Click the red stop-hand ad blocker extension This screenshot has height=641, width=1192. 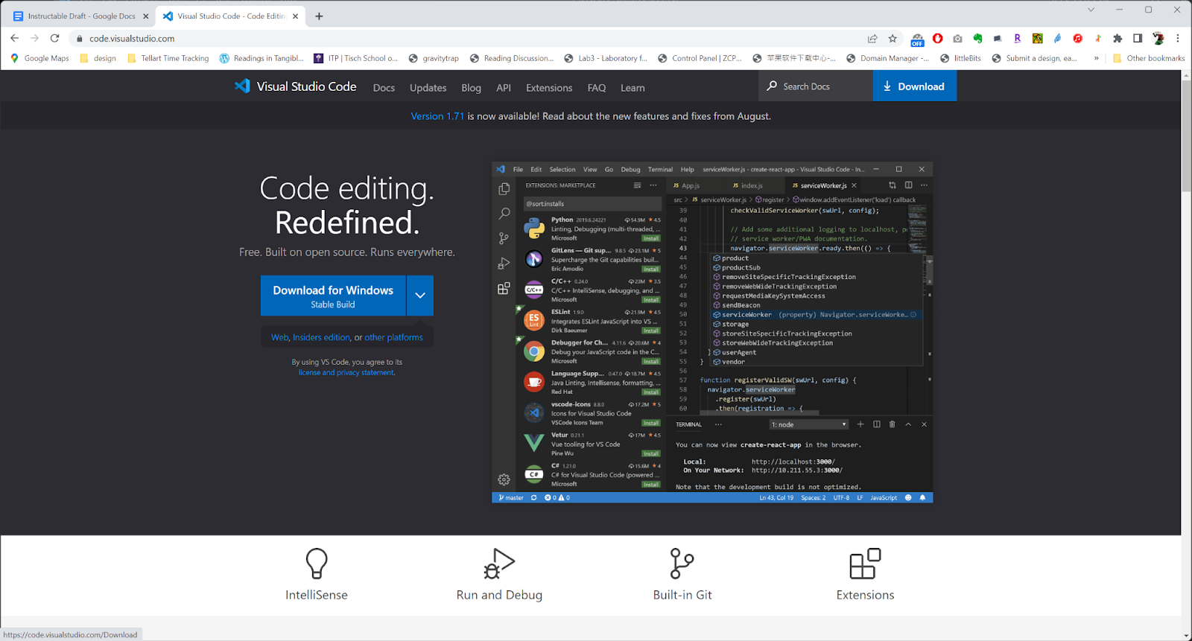coord(938,39)
